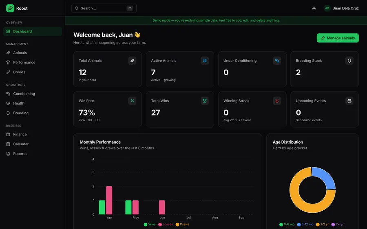Click the Win Rate value 73%
The height and width of the screenshot is (229, 367).
[x=87, y=113]
